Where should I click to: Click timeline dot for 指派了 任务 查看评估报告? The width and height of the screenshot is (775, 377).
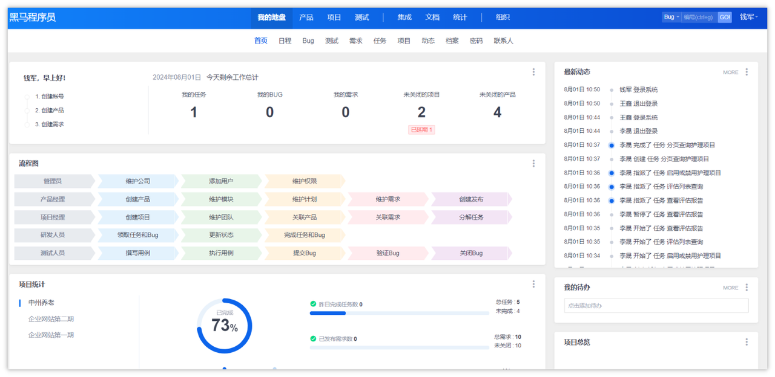(x=612, y=201)
